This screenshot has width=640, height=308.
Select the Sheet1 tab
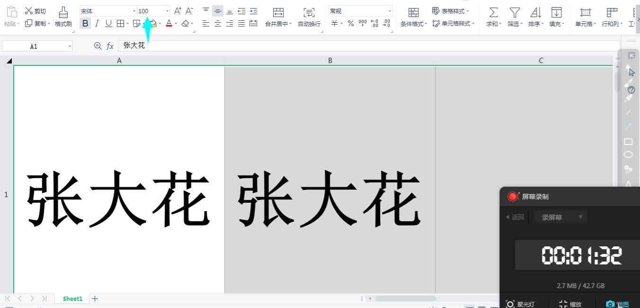[x=72, y=299]
